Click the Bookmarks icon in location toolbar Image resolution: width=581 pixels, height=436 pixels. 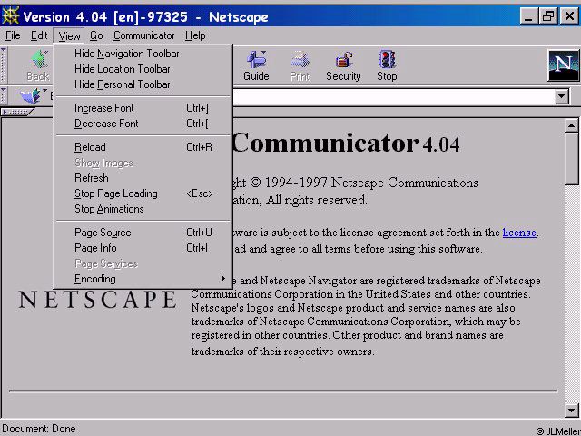(31, 95)
